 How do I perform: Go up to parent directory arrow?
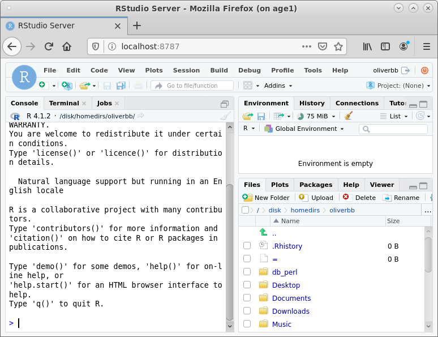[x=263, y=233]
